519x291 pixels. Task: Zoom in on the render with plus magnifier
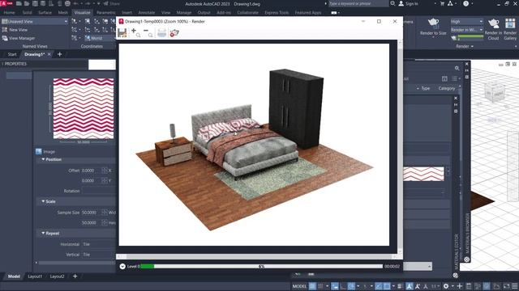[x=135, y=32]
